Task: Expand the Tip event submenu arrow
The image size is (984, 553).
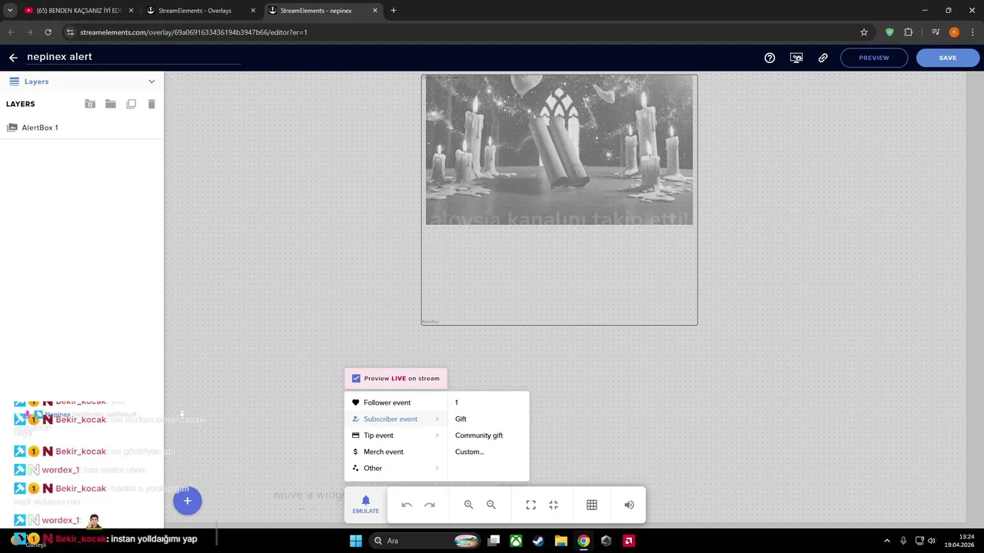Action: pyautogui.click(x=437, y=435)
